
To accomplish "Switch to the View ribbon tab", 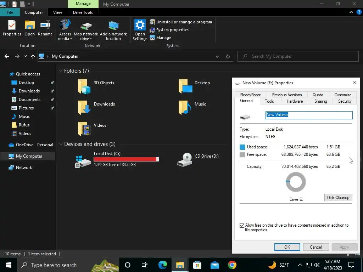I will pos(57,12).
